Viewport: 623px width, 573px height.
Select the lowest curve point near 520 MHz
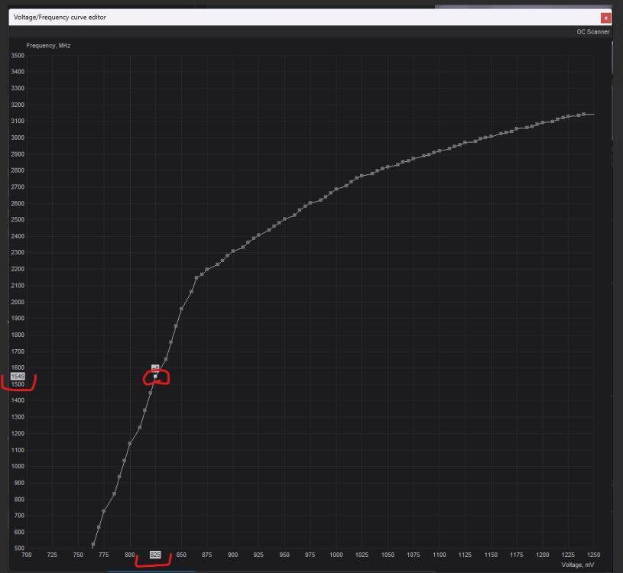(x=93, y=545)
